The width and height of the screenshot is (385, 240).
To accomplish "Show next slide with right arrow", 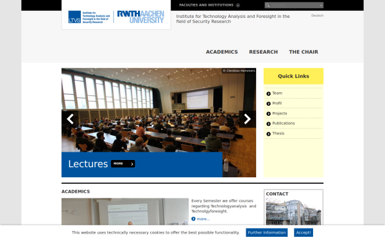I will [x=247, y=119].
